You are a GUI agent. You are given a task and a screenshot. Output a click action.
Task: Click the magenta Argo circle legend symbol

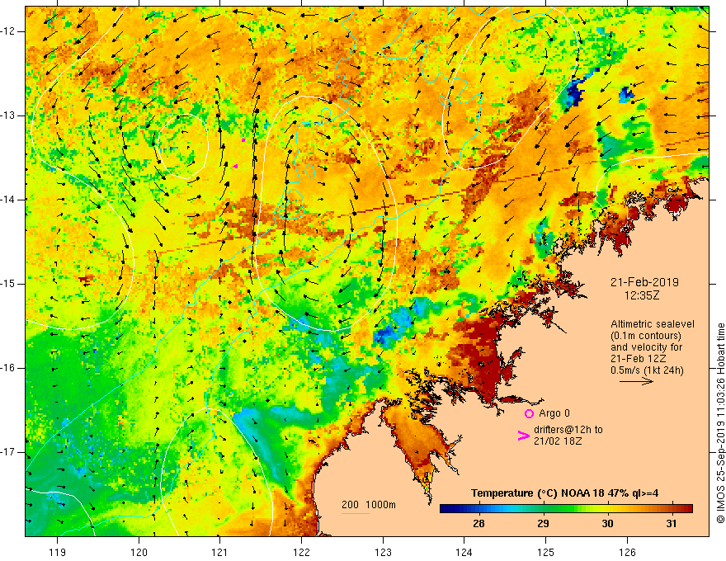[529, 414]
